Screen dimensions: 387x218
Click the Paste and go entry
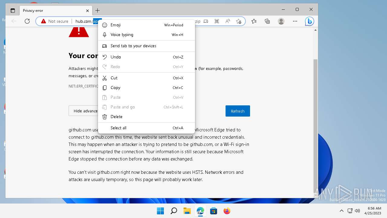[x=146, y=107]
